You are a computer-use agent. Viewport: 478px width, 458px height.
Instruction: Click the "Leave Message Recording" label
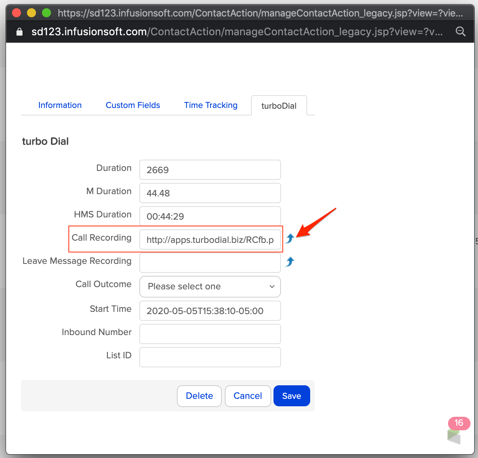tap(77, 261)
